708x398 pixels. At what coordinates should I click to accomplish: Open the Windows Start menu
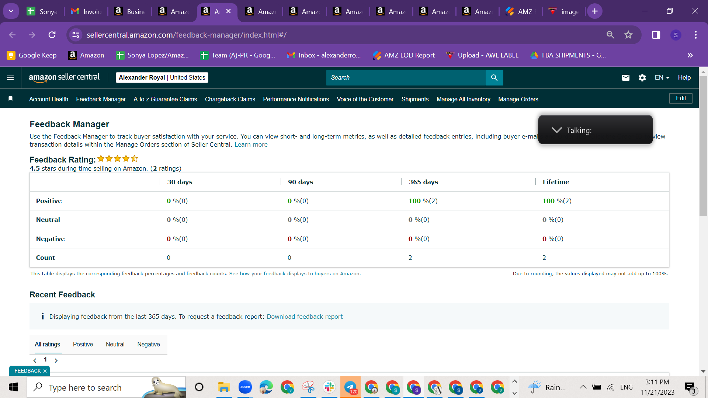(13, 387)
